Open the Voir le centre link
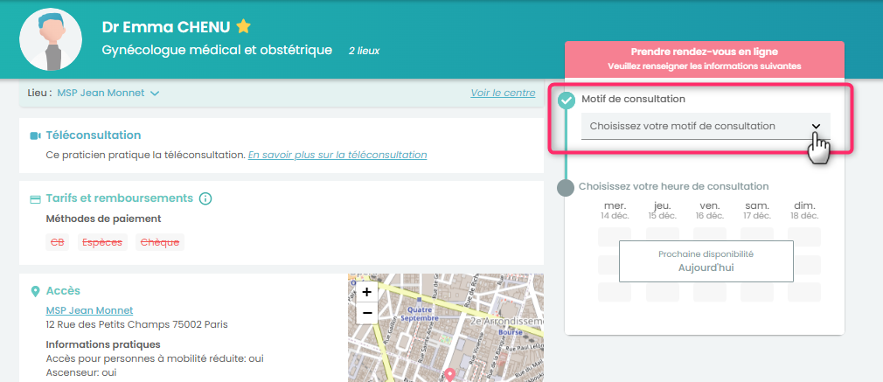The image size is (883, 382). (503, 93)
